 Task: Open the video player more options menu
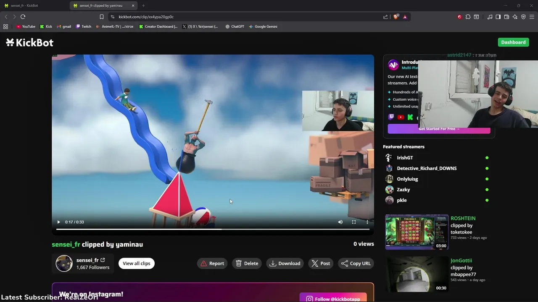pyautogui.click(x=367, y=222)
